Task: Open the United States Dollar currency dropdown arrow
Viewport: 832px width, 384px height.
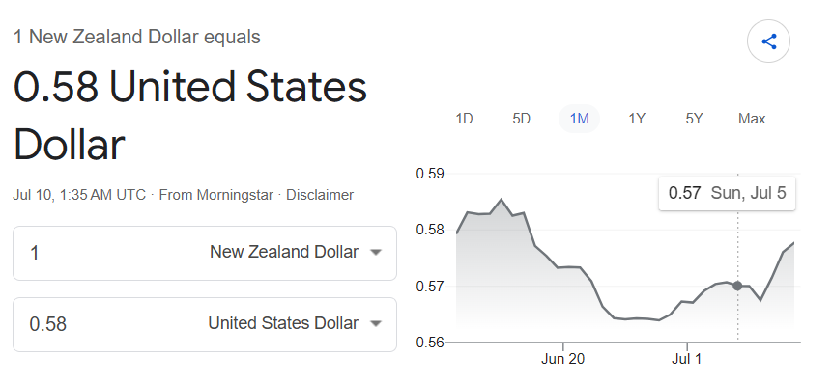Action: coord(376,323)
